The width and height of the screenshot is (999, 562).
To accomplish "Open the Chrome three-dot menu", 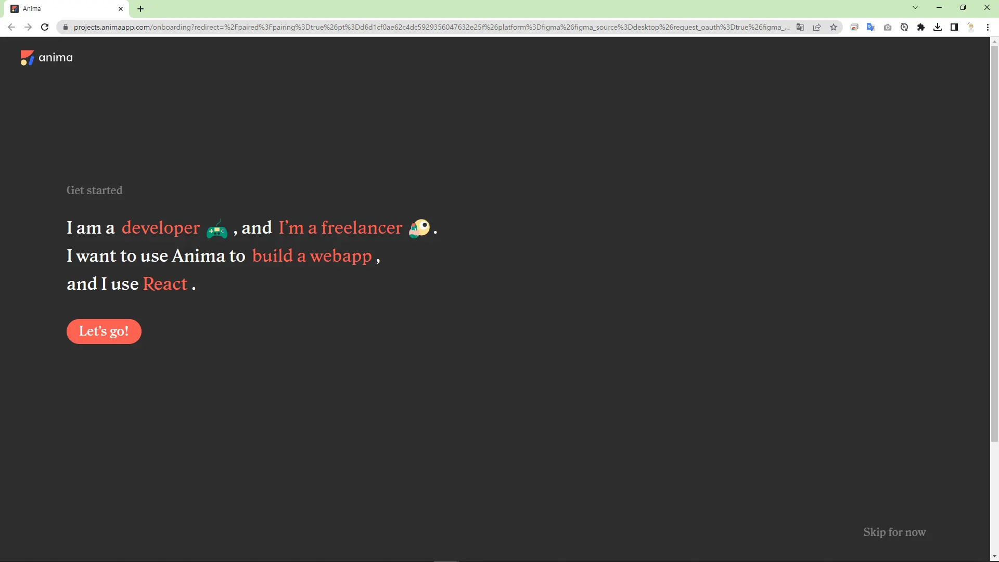I will click(x=988, y=27).
